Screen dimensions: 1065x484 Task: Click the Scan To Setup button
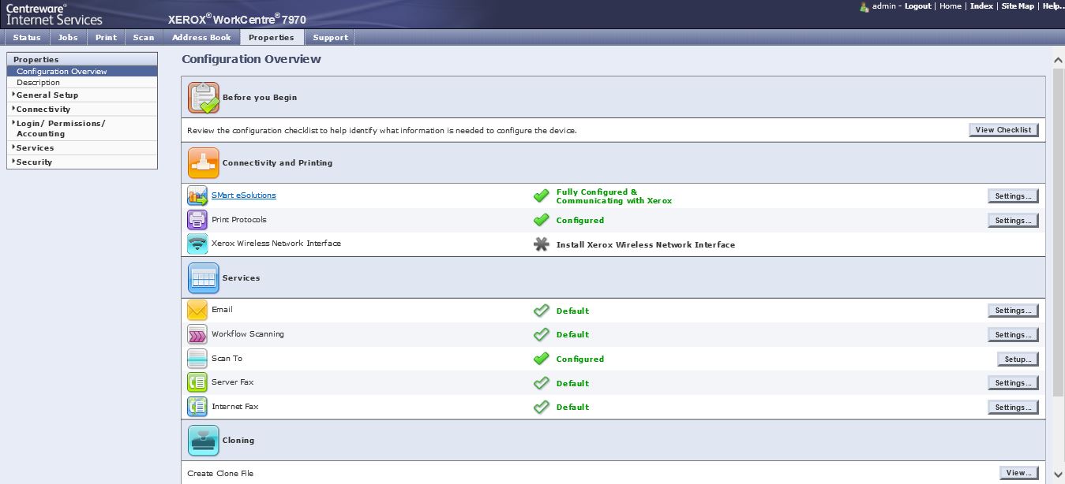point(1018,359)
